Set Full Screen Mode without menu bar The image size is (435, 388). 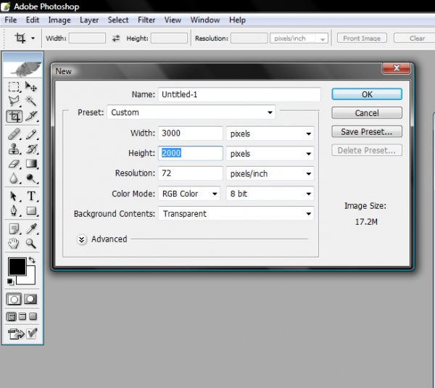pyautogui.click(x=33, y=317)
